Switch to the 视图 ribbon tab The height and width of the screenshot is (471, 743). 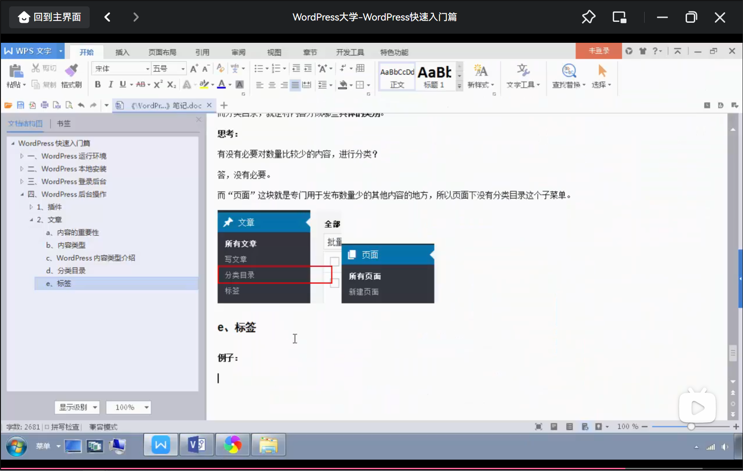tap(274, 52)
